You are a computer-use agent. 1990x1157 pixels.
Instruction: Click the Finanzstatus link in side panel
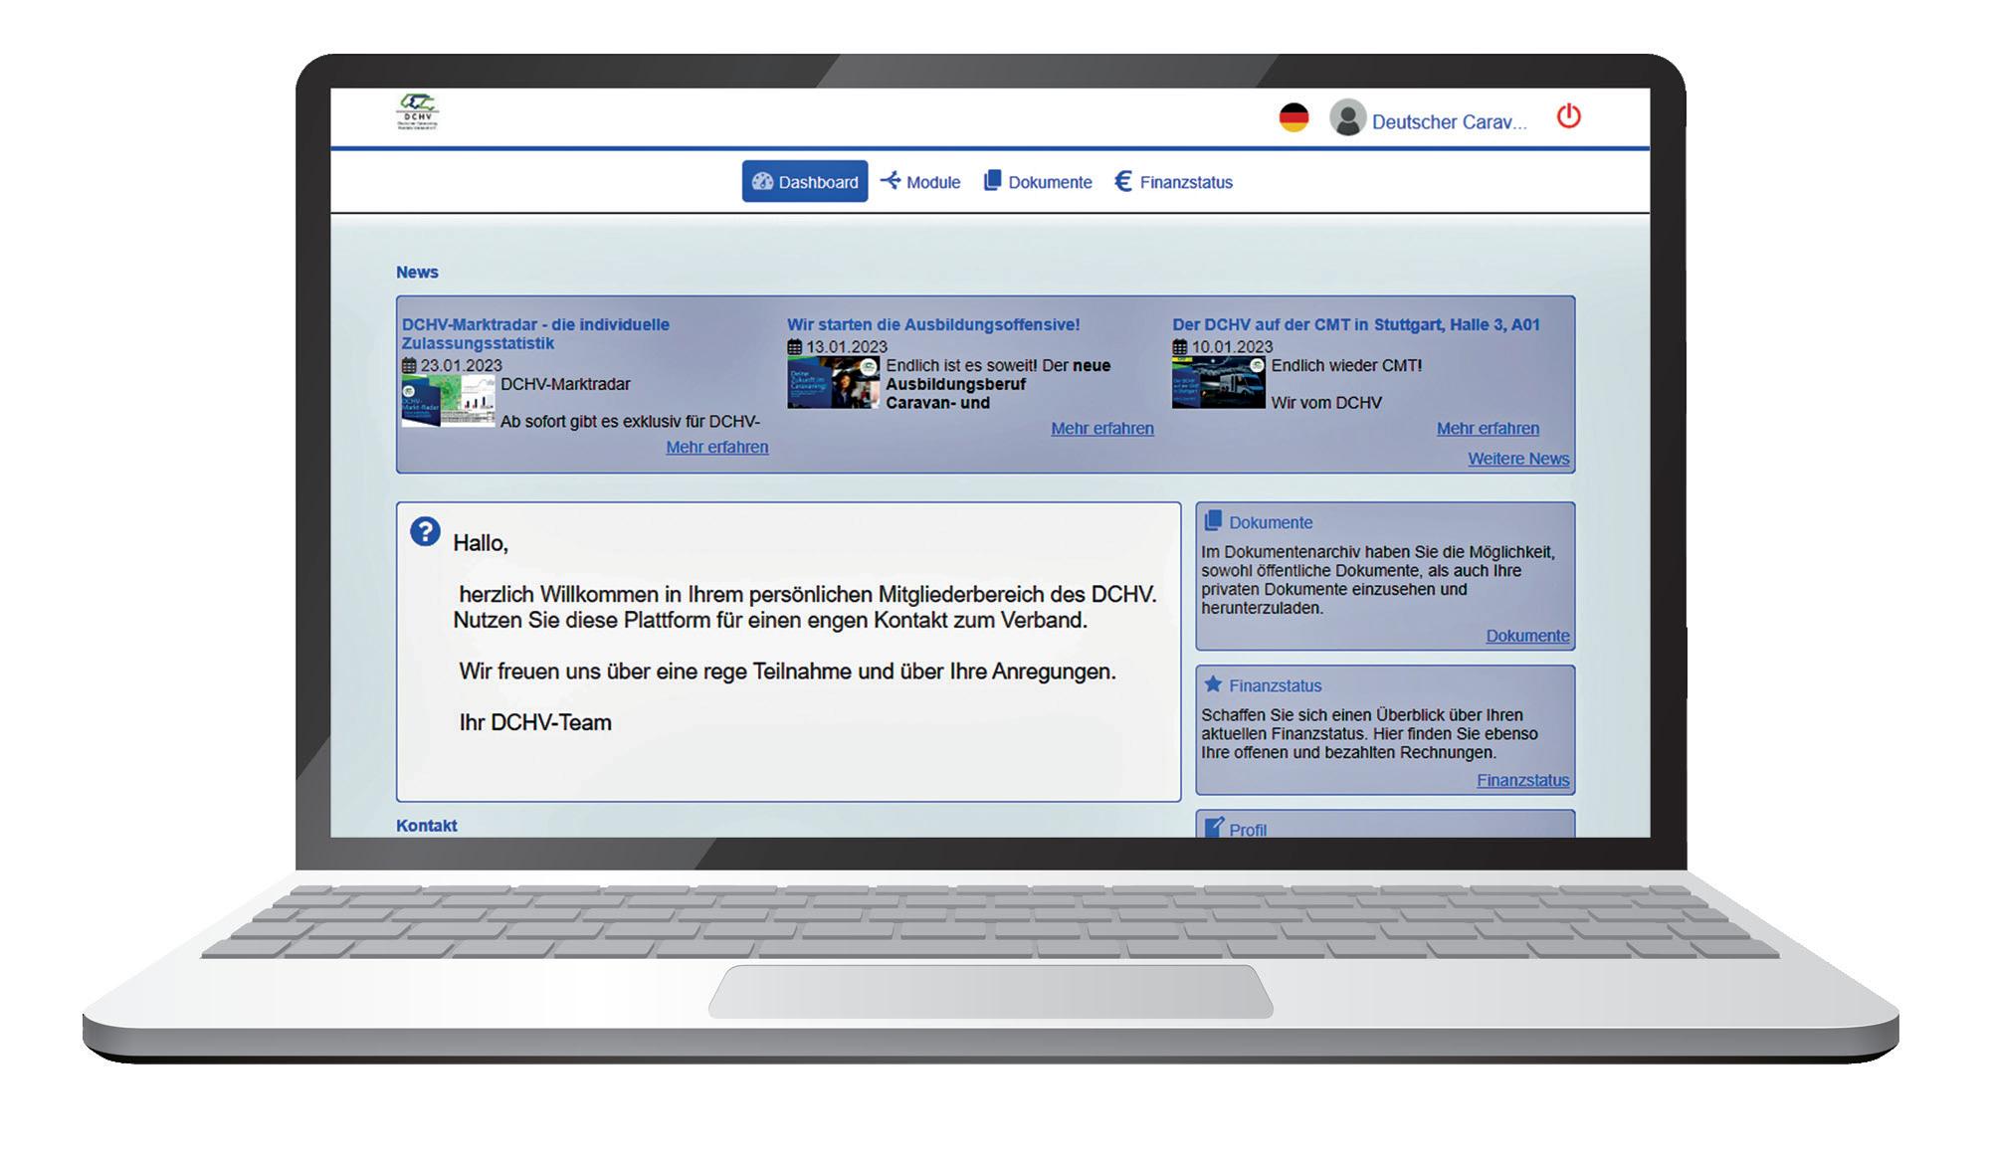(1521, 781)
